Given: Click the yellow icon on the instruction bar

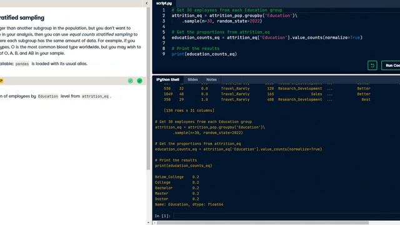Looking at the screenshot, I should pos(1,81).
